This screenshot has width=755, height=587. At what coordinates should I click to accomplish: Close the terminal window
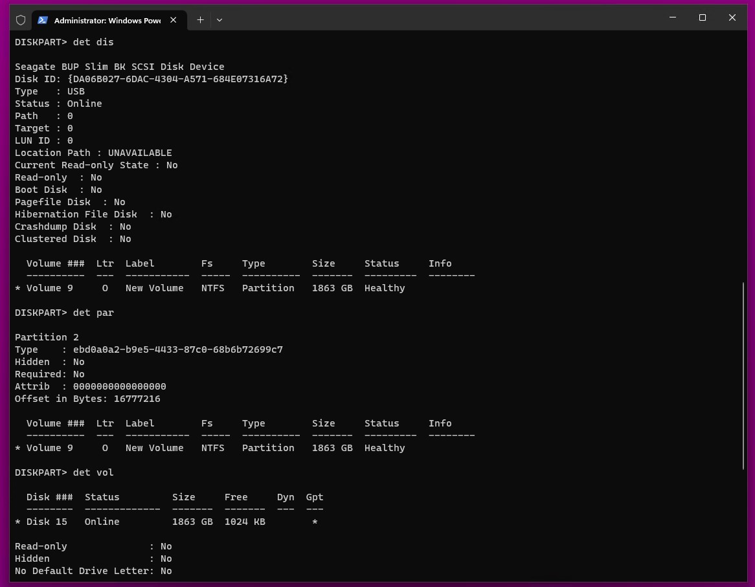pyautogui.click(x=732, y=18)
